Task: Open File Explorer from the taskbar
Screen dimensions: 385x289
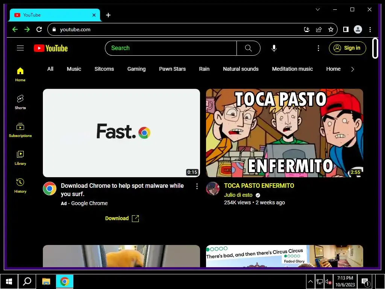Action: pyautogui.click(x=46, y=281)
